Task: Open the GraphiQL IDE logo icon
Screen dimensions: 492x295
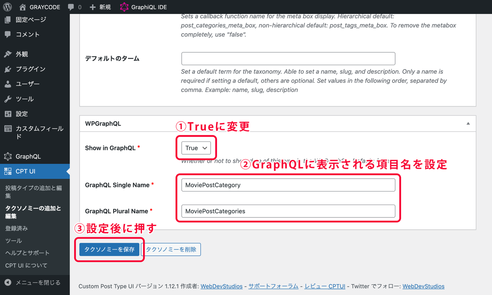Action: (x=124, y=7)
